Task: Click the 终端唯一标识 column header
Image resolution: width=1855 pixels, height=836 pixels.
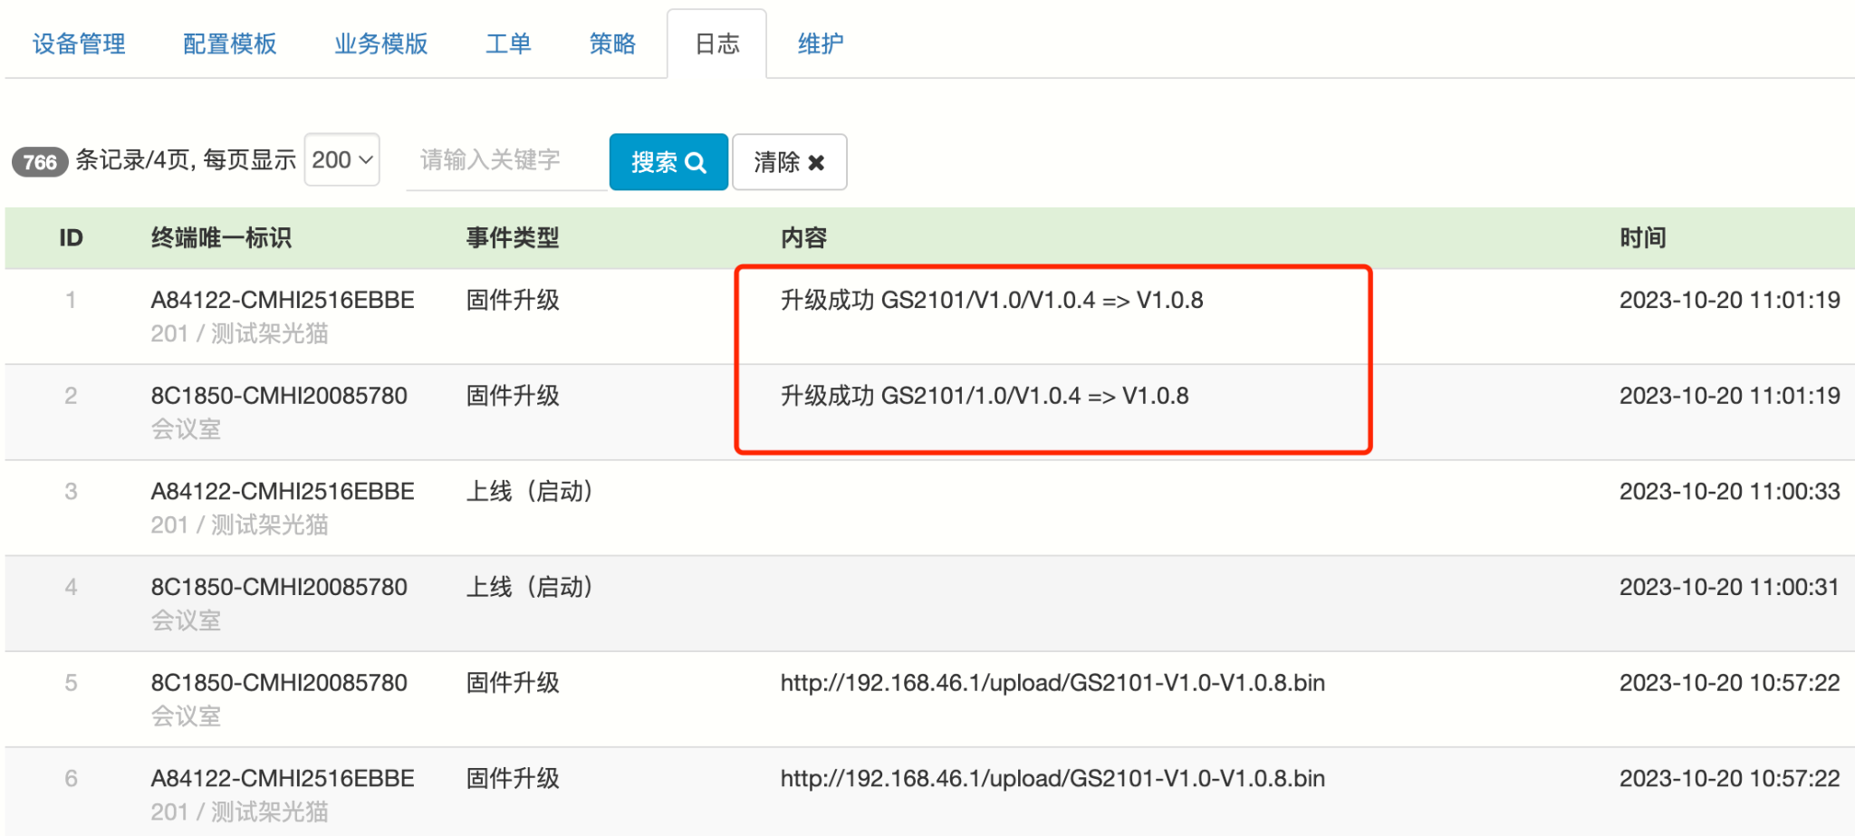Action: point(221,238)
